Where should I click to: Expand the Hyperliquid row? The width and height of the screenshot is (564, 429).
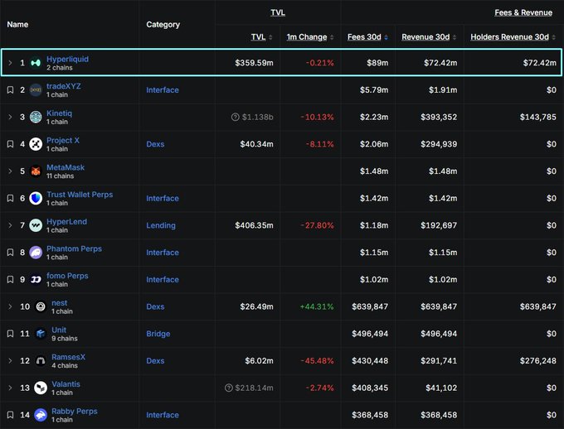10,63
